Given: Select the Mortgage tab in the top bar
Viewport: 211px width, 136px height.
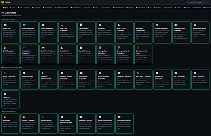Looking at the screenshot, I should point(158,7).
